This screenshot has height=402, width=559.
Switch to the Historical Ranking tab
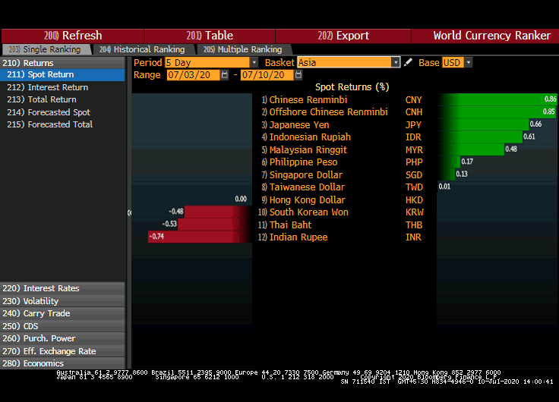pyautogui.click(x=141, y=49)
